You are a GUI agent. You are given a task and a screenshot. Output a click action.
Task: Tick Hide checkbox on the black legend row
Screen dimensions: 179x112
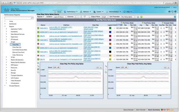115,52
